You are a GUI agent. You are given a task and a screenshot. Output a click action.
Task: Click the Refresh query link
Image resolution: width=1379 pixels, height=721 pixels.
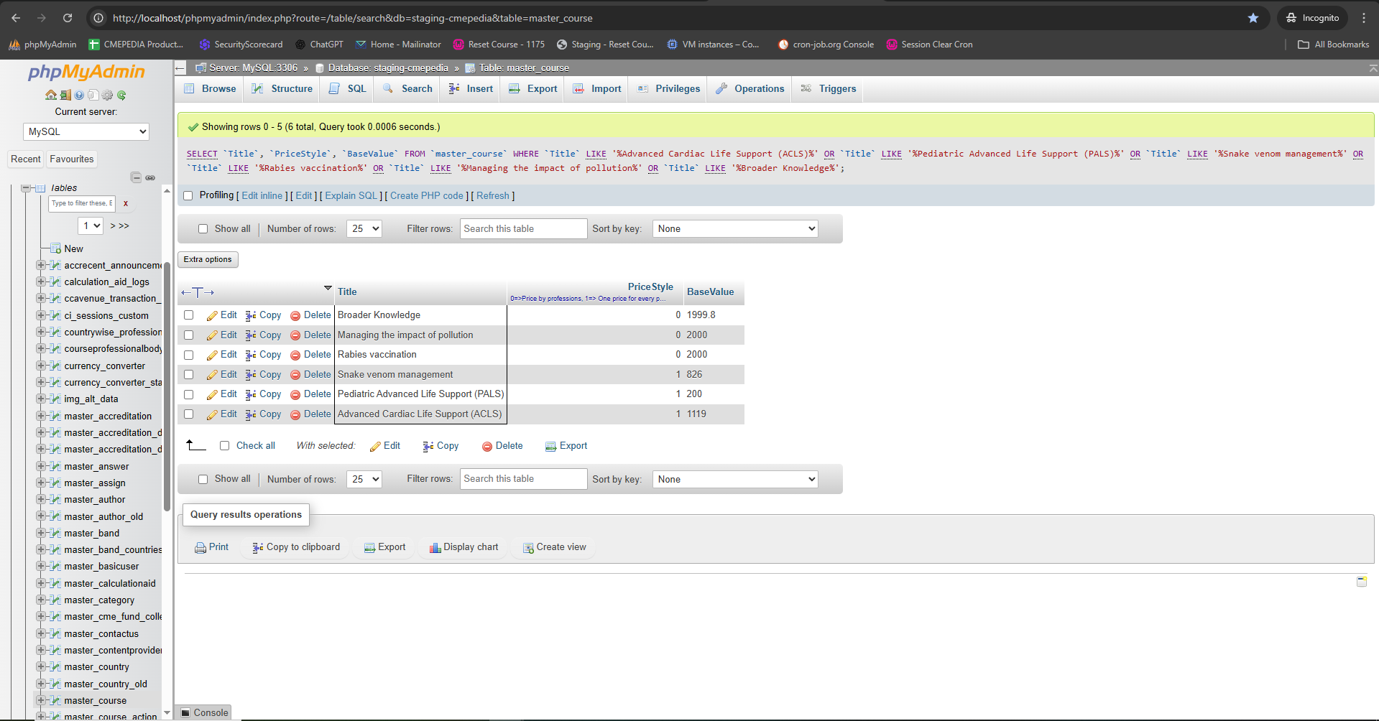coord(493,195)
